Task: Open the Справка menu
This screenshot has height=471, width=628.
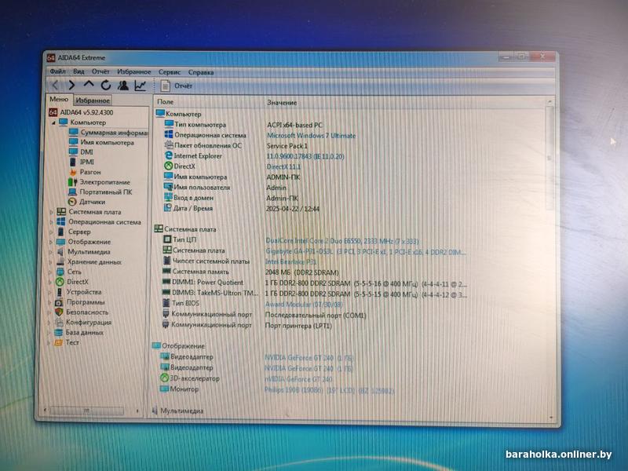Action: click(201, 72)
